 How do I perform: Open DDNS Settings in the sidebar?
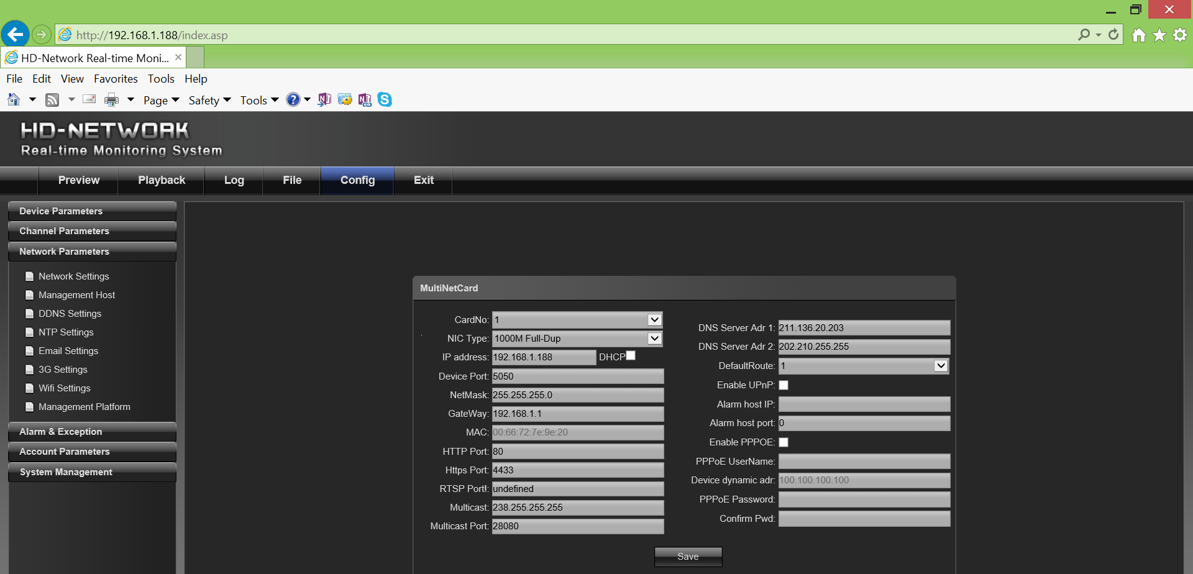click(x=70, y=314)
